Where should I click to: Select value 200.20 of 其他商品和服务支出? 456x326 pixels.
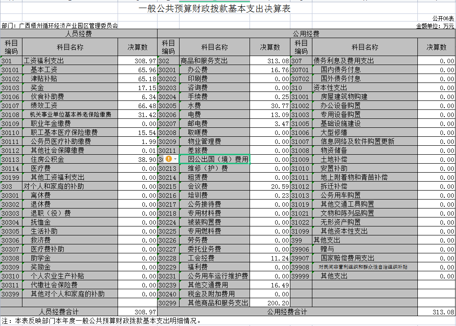(x=270, y=303)
